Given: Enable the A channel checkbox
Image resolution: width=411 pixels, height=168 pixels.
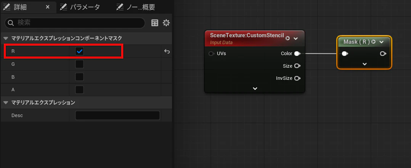Looking at the screenshot, I should [x=79, y=90].
